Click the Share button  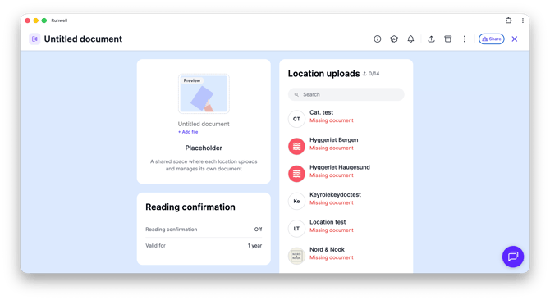point(492,39)
